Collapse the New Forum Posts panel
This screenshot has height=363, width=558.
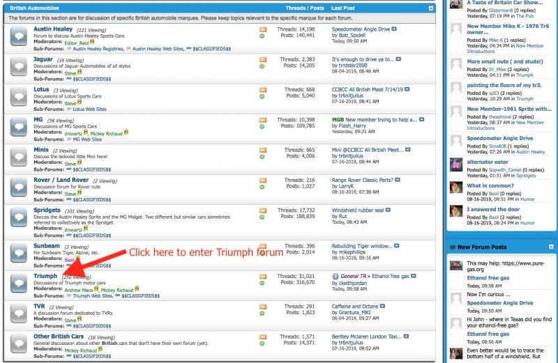click(x=551, y=247)
